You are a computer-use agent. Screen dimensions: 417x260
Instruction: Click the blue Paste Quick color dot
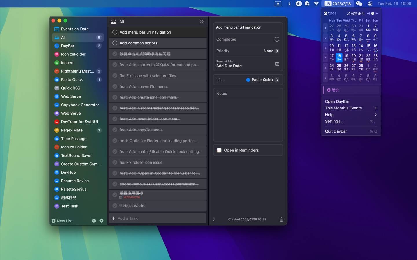tap(248, 80)
